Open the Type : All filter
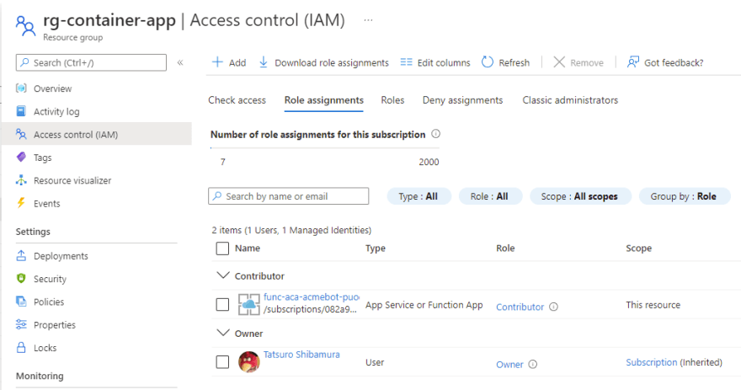The image size is (741, 390). pos(418,196)
